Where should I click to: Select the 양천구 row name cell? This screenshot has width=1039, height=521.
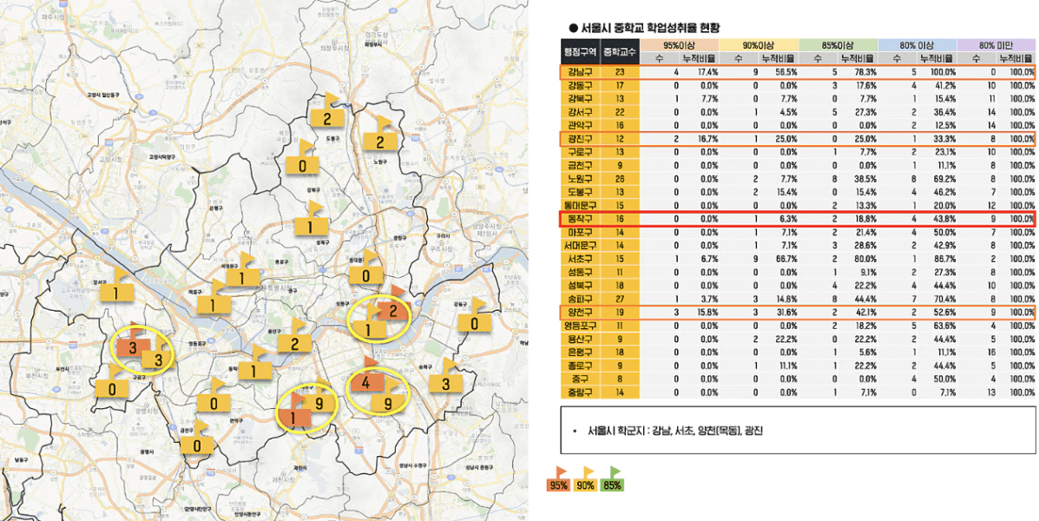coord(580,313)
